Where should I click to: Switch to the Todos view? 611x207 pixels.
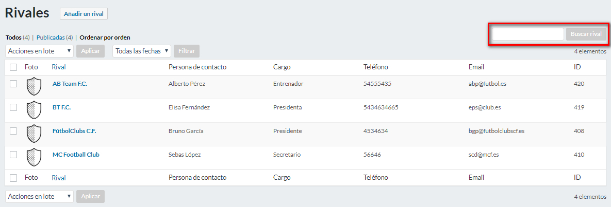coord(13,37)
